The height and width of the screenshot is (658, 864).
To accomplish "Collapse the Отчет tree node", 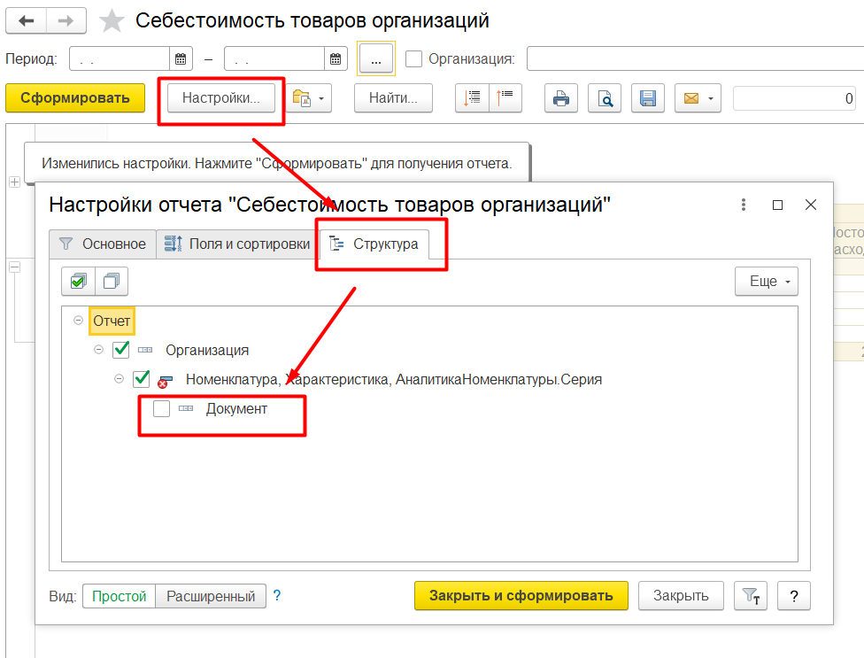I will pos(78,321).
